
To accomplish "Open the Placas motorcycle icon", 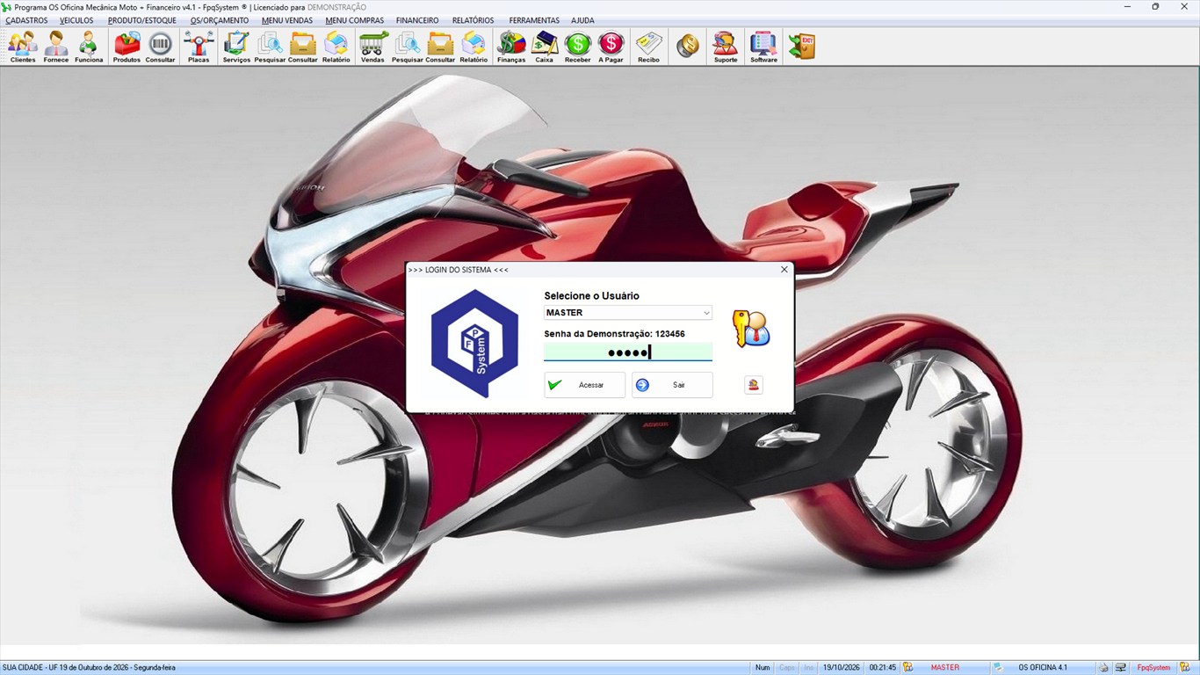I will pyautogui.click(x=199, y=47).
